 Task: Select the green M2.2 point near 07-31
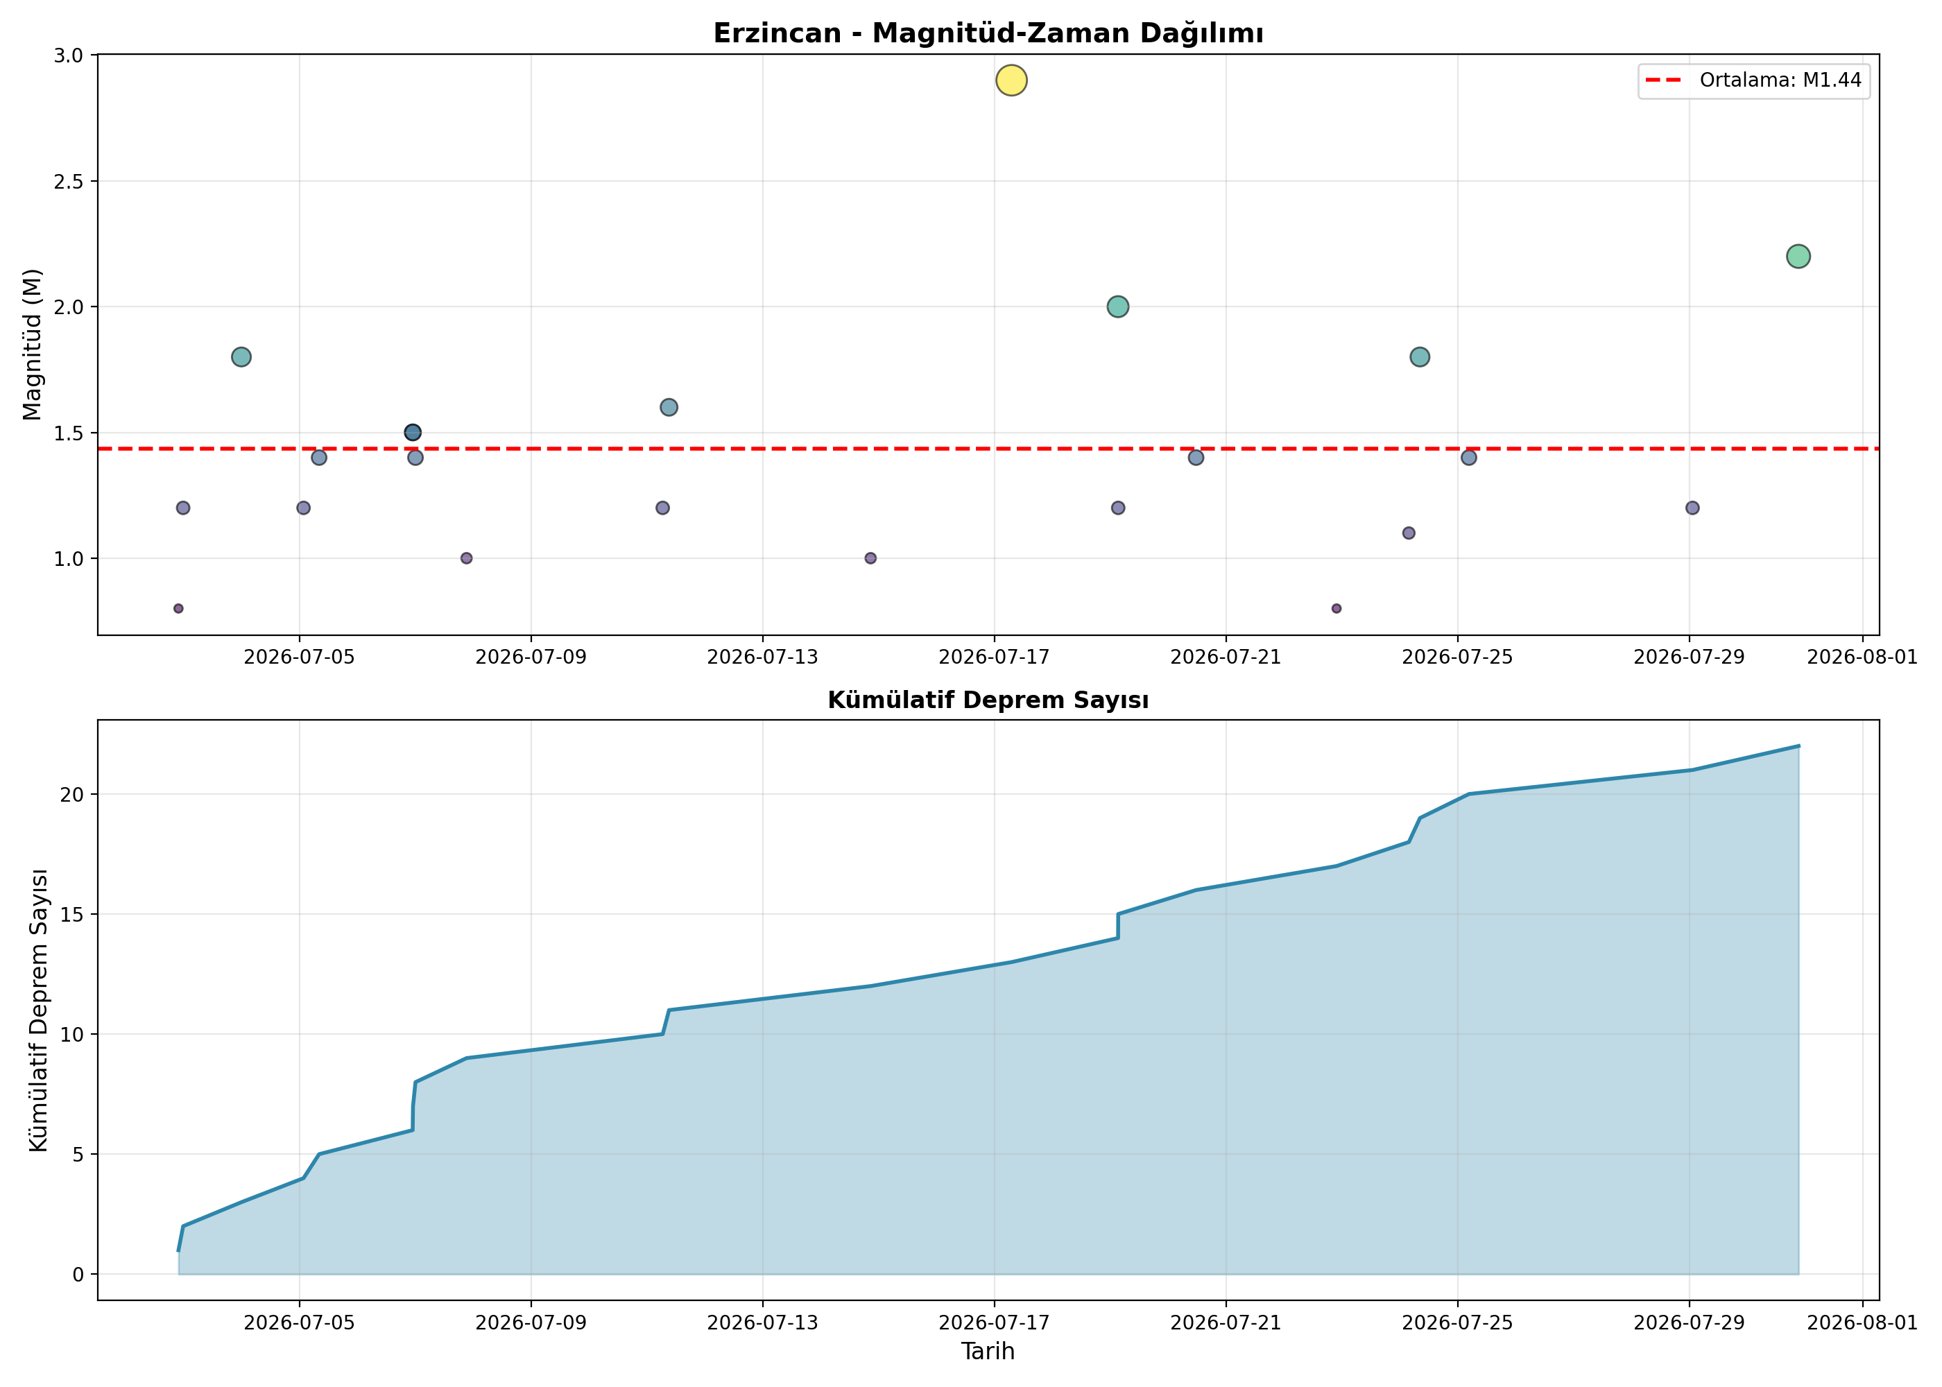[1798, 256]
